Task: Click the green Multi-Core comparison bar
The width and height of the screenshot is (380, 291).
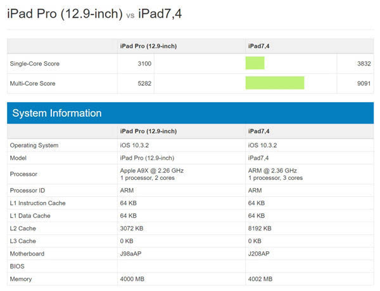Action: click(x=275, y=83)
